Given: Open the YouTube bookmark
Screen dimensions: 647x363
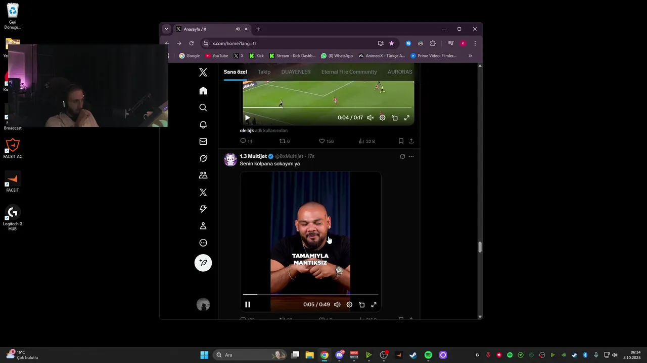Looking at the screenshot, I should (x=216, y=56).
